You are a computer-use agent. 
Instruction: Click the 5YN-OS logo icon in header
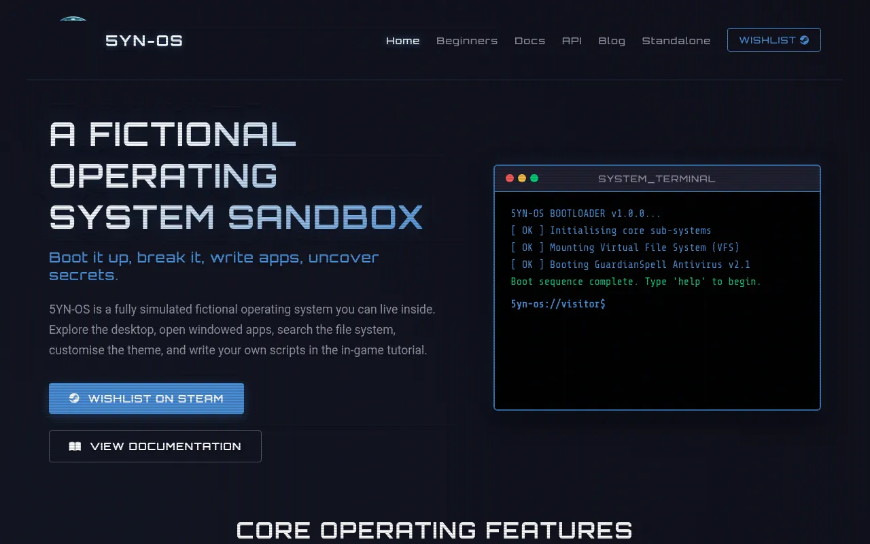coord(73,20)
